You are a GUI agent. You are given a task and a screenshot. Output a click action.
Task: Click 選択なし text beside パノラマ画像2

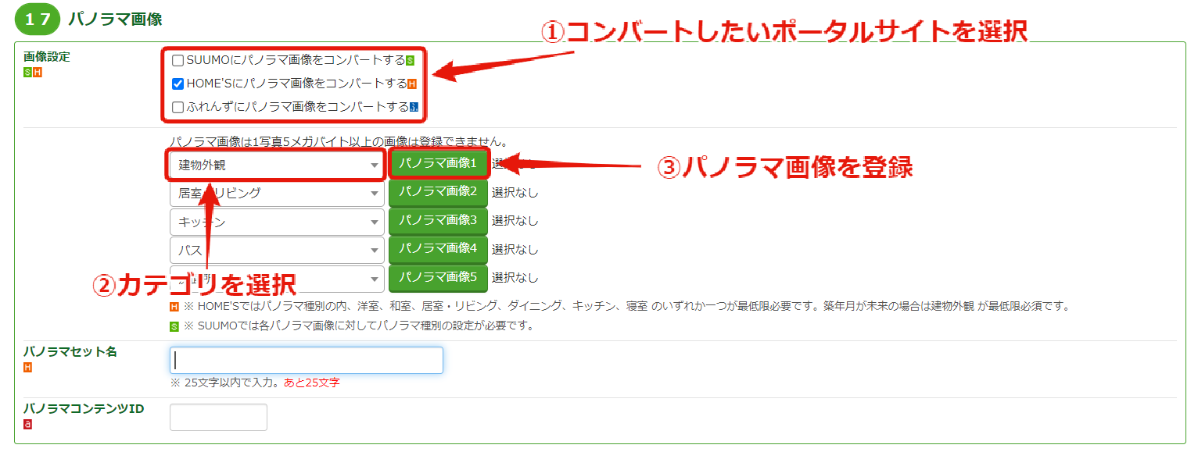pyautogui.click(x=515, y=192)
